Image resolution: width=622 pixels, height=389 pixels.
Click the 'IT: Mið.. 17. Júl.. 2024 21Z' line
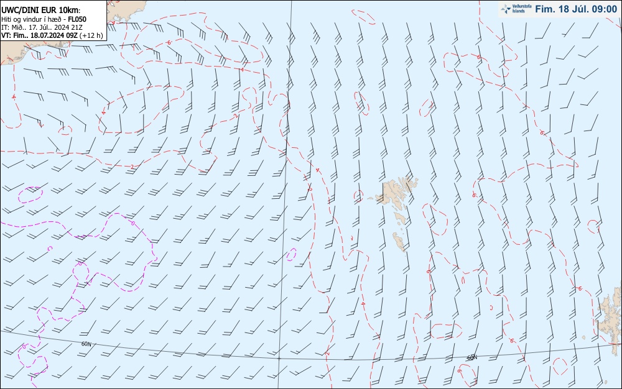[x=42, y=27]
